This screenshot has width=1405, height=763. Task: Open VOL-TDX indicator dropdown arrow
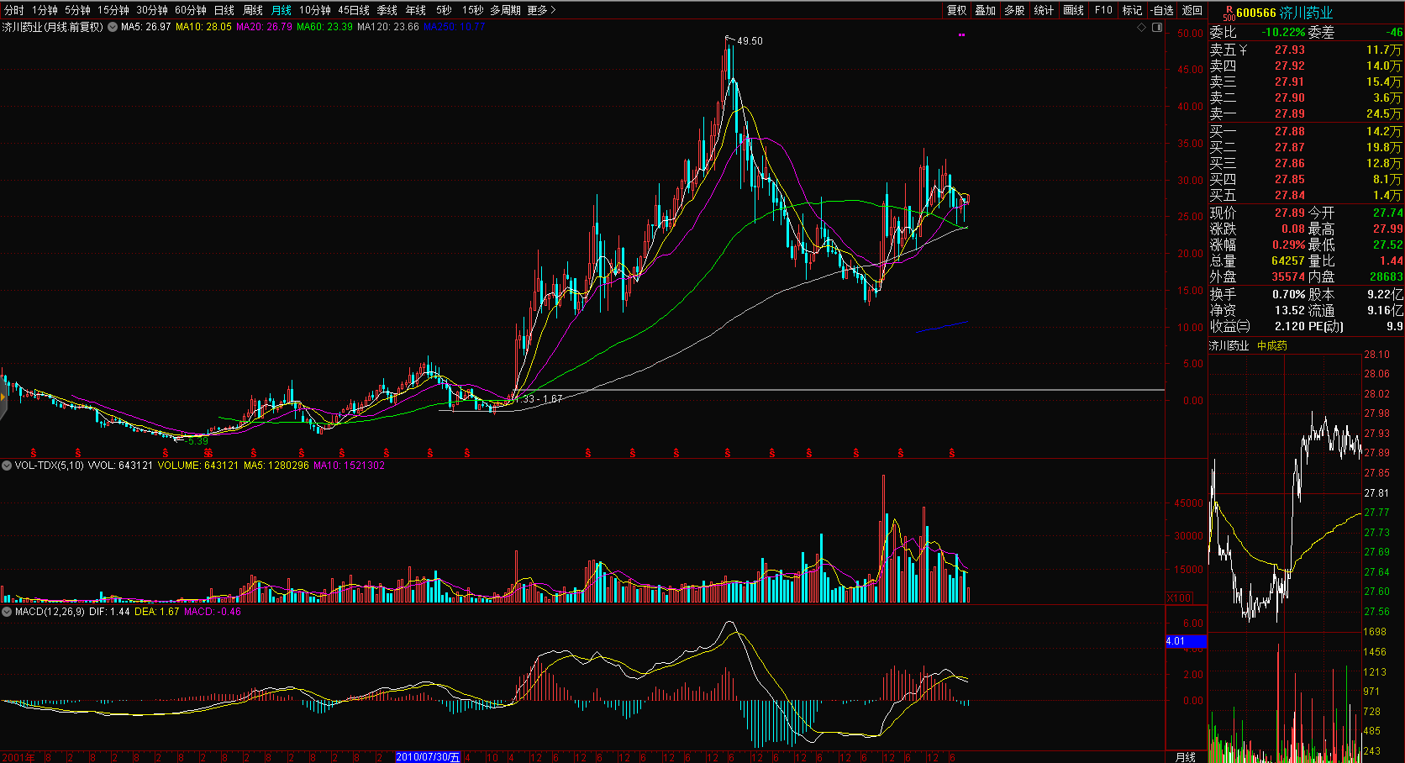[x=7, y=465]
